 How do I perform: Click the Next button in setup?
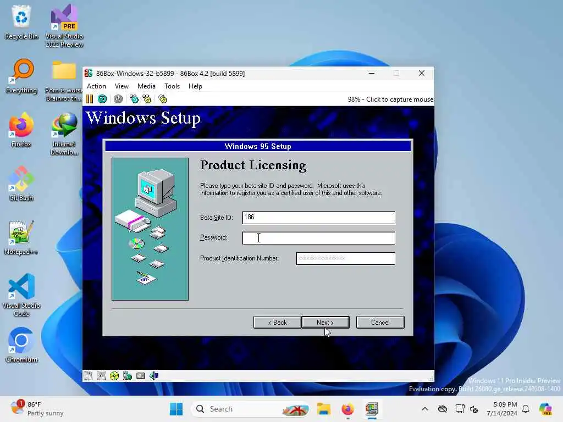click(325, 322)
